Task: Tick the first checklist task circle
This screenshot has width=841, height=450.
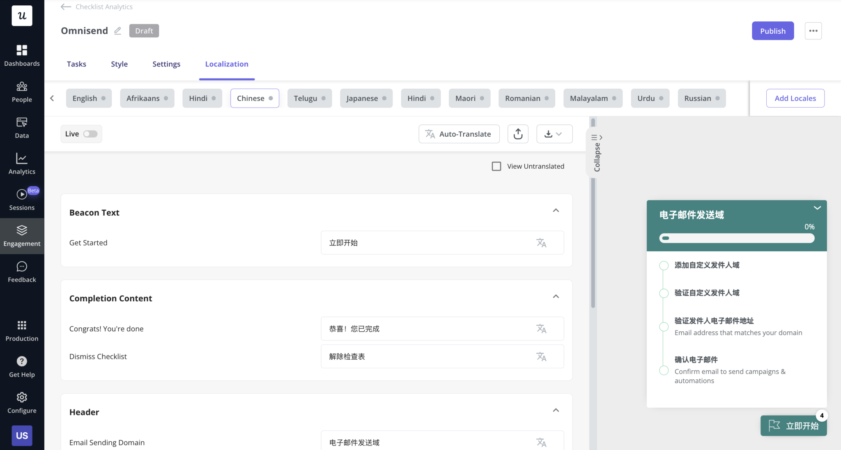Action: (664, 266)
